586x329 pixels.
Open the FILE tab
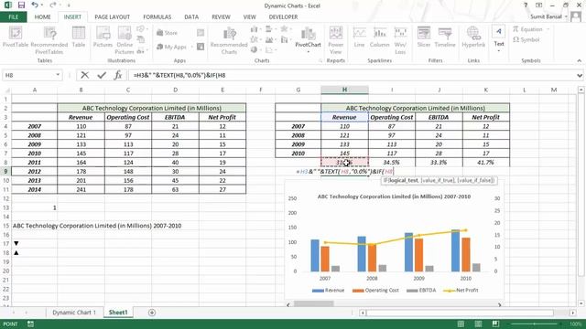point(13,17)
